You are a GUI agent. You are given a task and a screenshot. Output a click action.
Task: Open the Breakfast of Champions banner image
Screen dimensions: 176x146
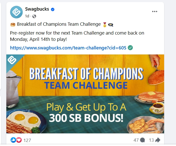point(85,94)
